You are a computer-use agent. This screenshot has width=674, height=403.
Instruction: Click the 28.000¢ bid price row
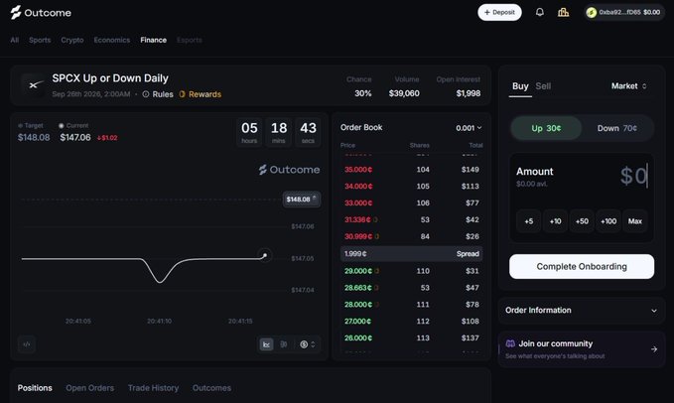click(x=411, y=304)
